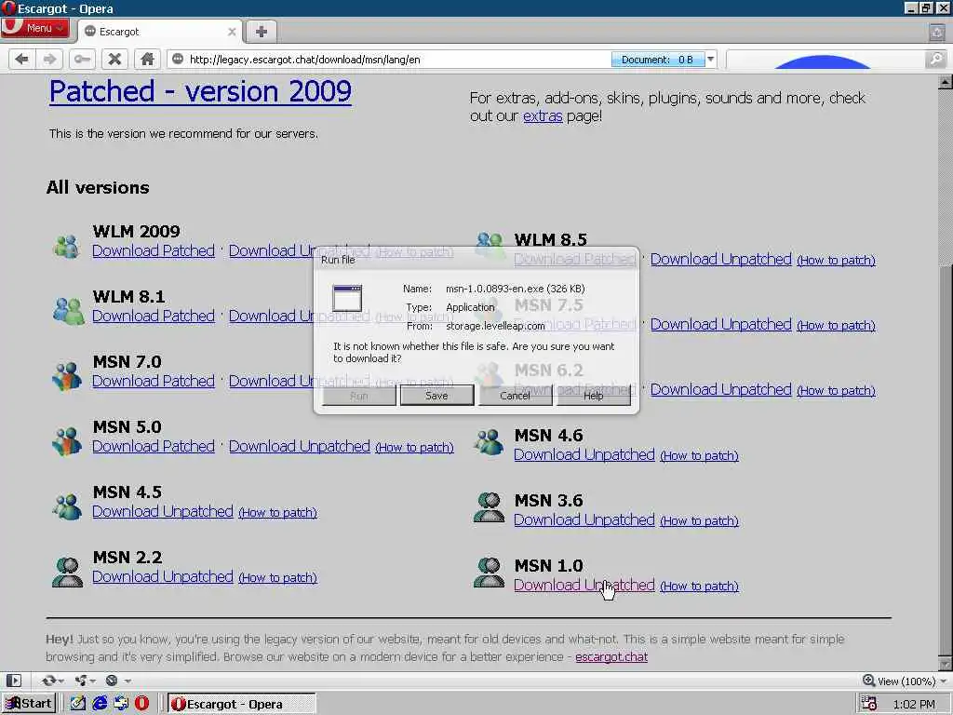Expand the address bar history dropdown
953x715 pixels.
710,59
